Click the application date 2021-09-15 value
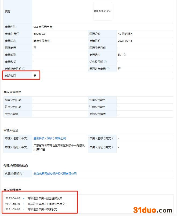The width and height of the screenshot is (177, 216). click(125, 41)
